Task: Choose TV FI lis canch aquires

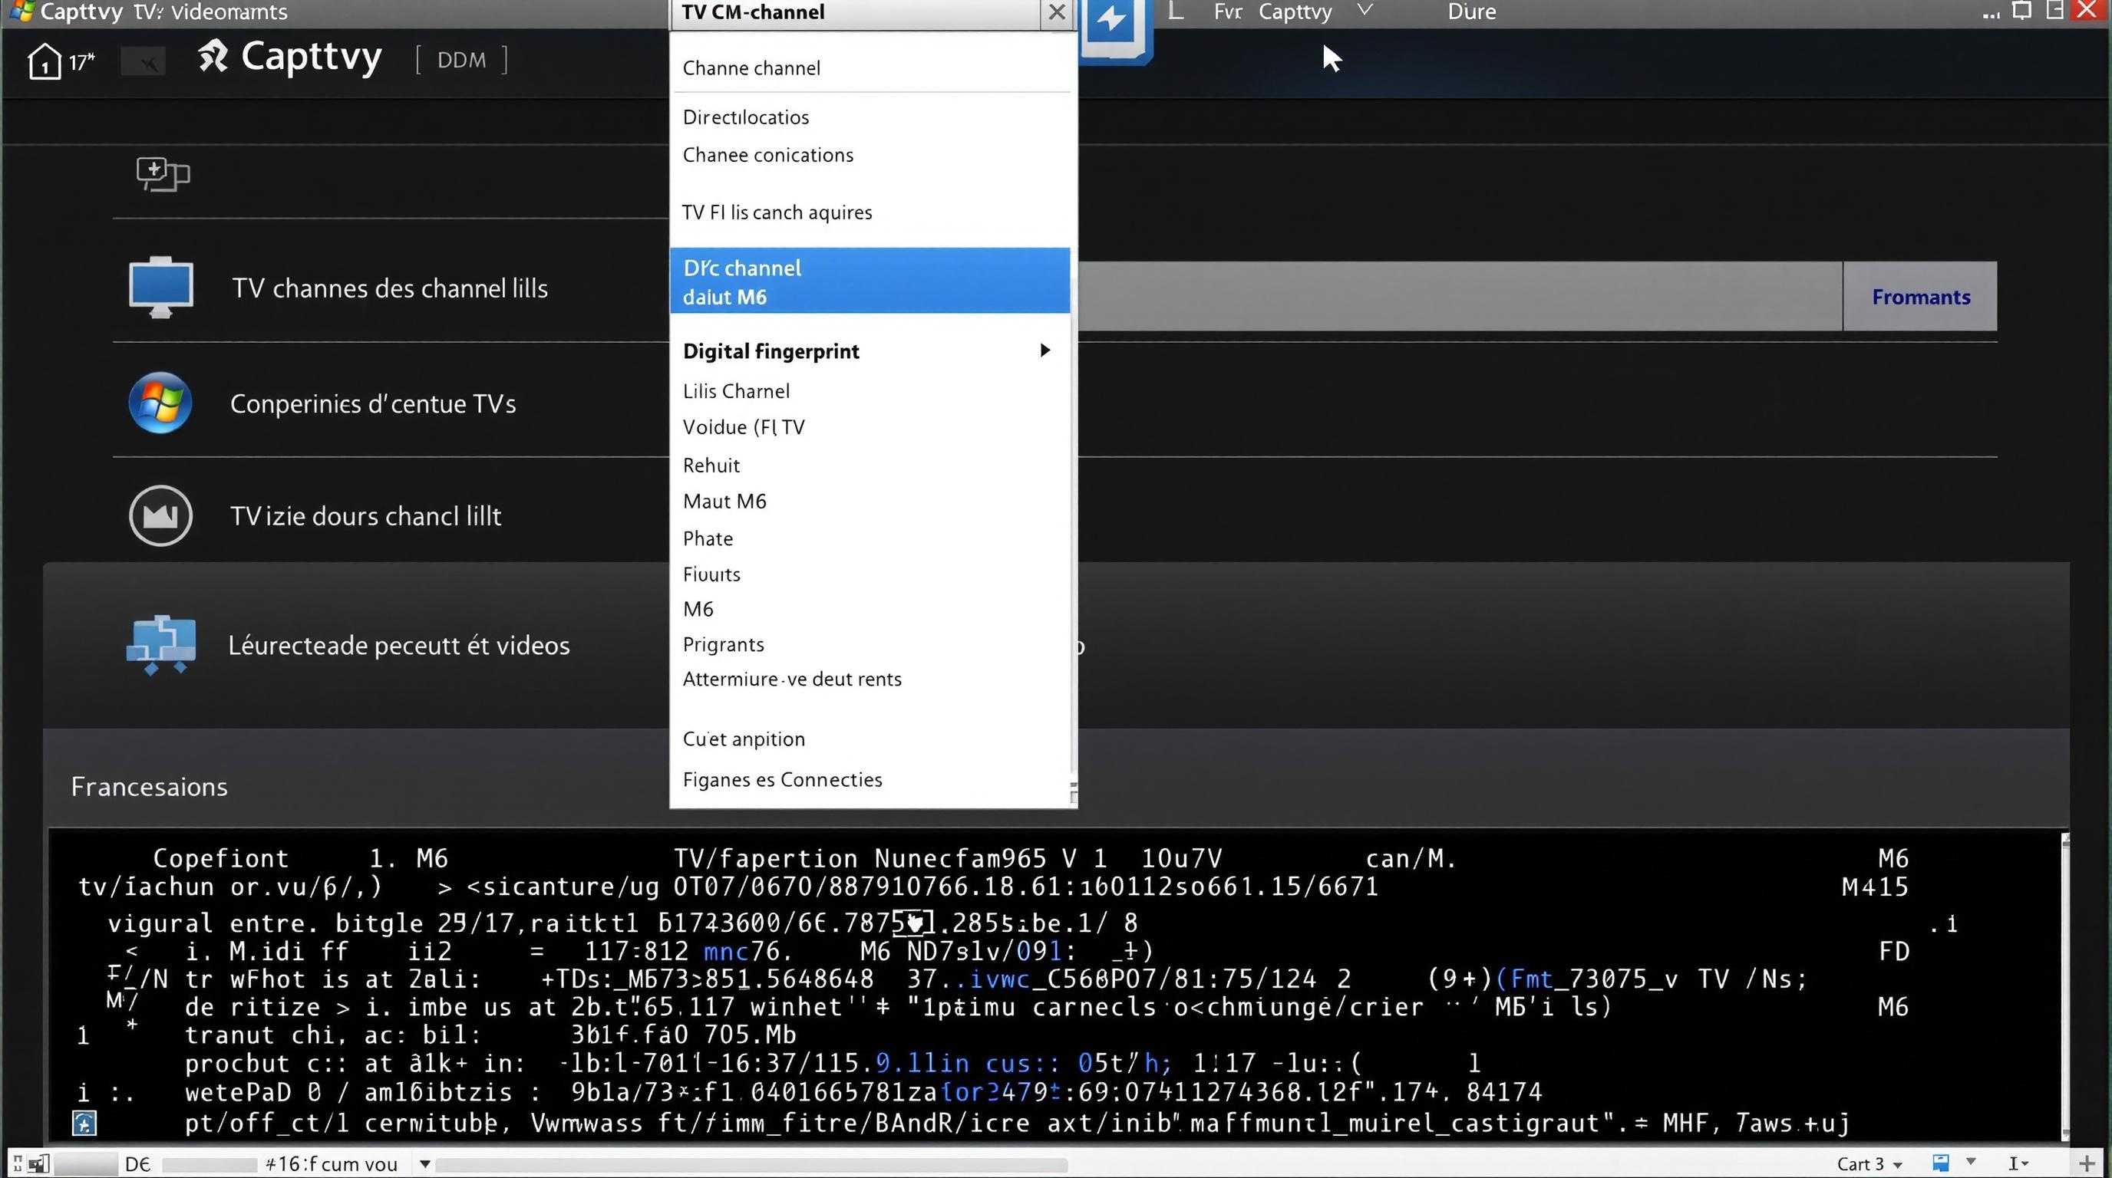Action: (x=777, y=212)
